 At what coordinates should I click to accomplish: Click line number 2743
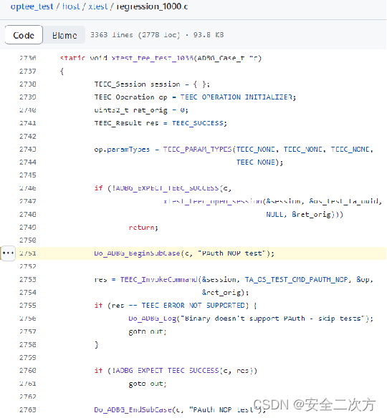click(28, 150)
